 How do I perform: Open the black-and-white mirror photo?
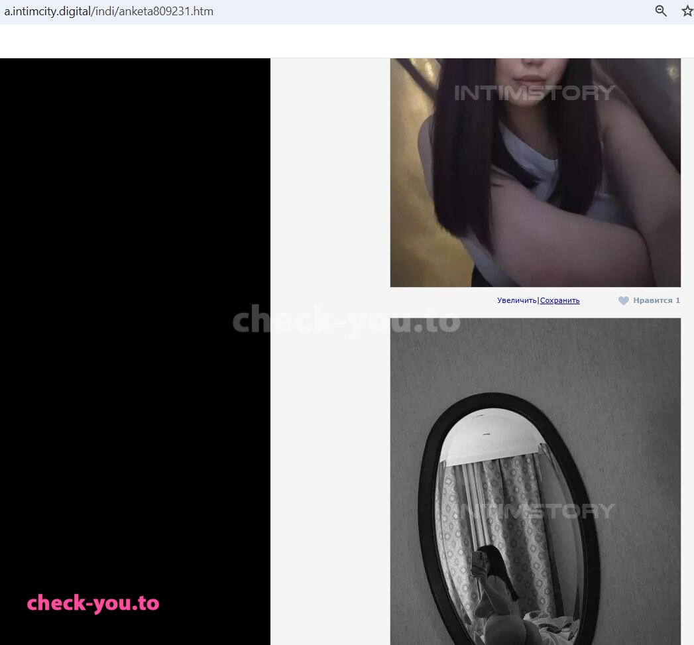point(535,482)
